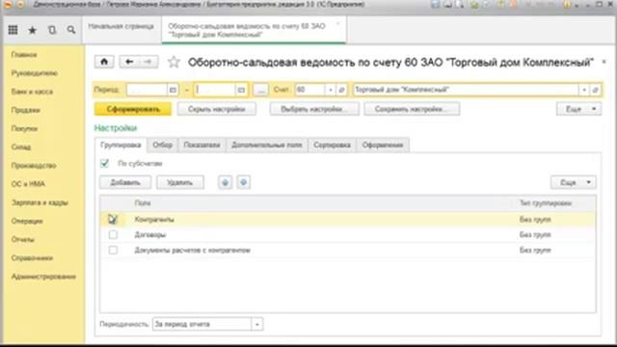The width and height of the screenshot is (617, 347).
Task: Open calendar for period end date
Action: coord(241,90)
